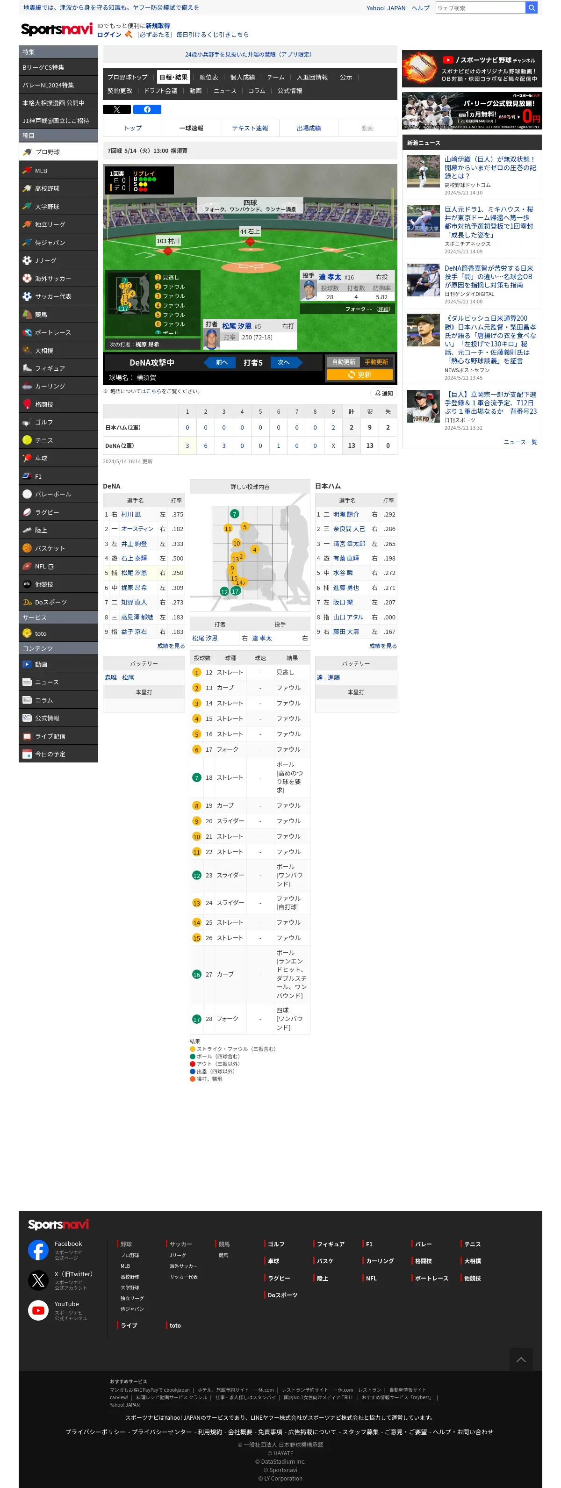Open ニュース一覧 link
Screen dimensions: 561x1488
point(520,441)
